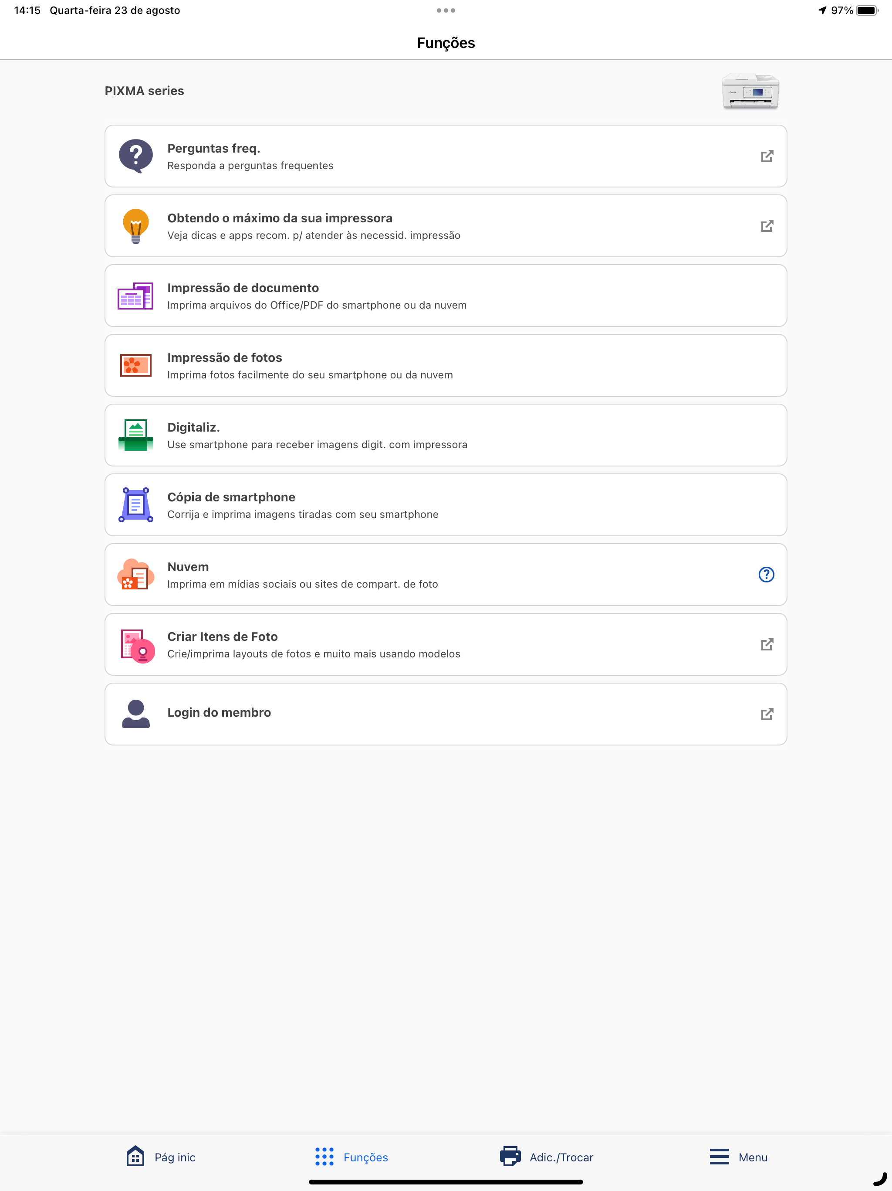Image resolution: width=892 pixels, height=1191 pixels.
Task: Tap the lightbulb tips icon
Action: click(135, 226)
